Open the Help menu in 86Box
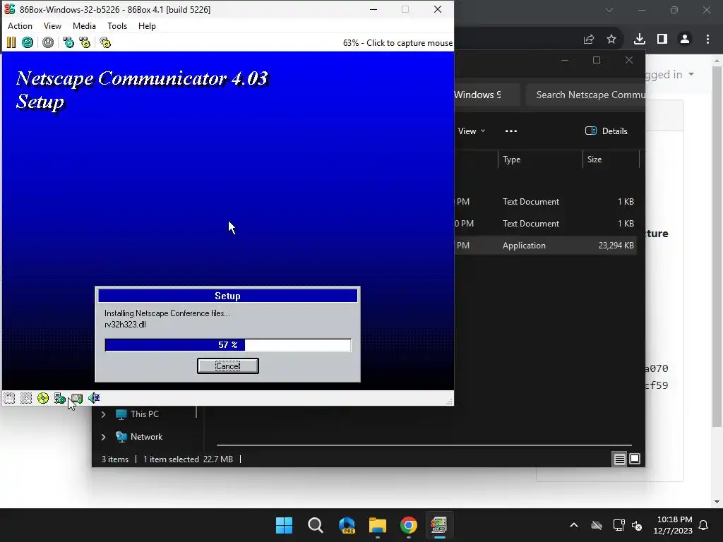Image resolution: width=723 pixels, height=542 pixels. click(x=147, y=26)
